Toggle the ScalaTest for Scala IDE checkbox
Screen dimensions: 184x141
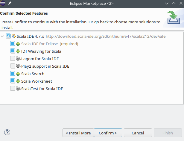(x=13, y=88)
